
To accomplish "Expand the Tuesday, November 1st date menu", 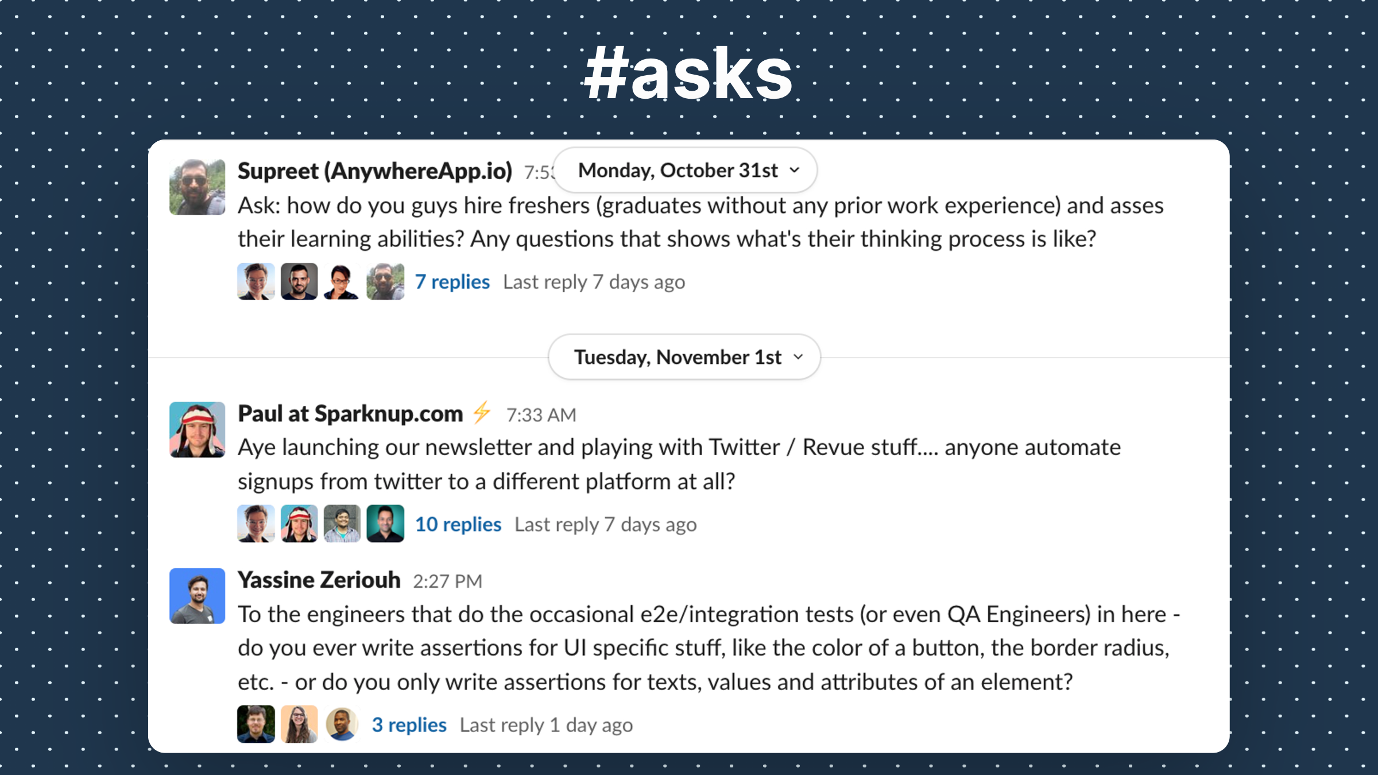I will (684, 357).
